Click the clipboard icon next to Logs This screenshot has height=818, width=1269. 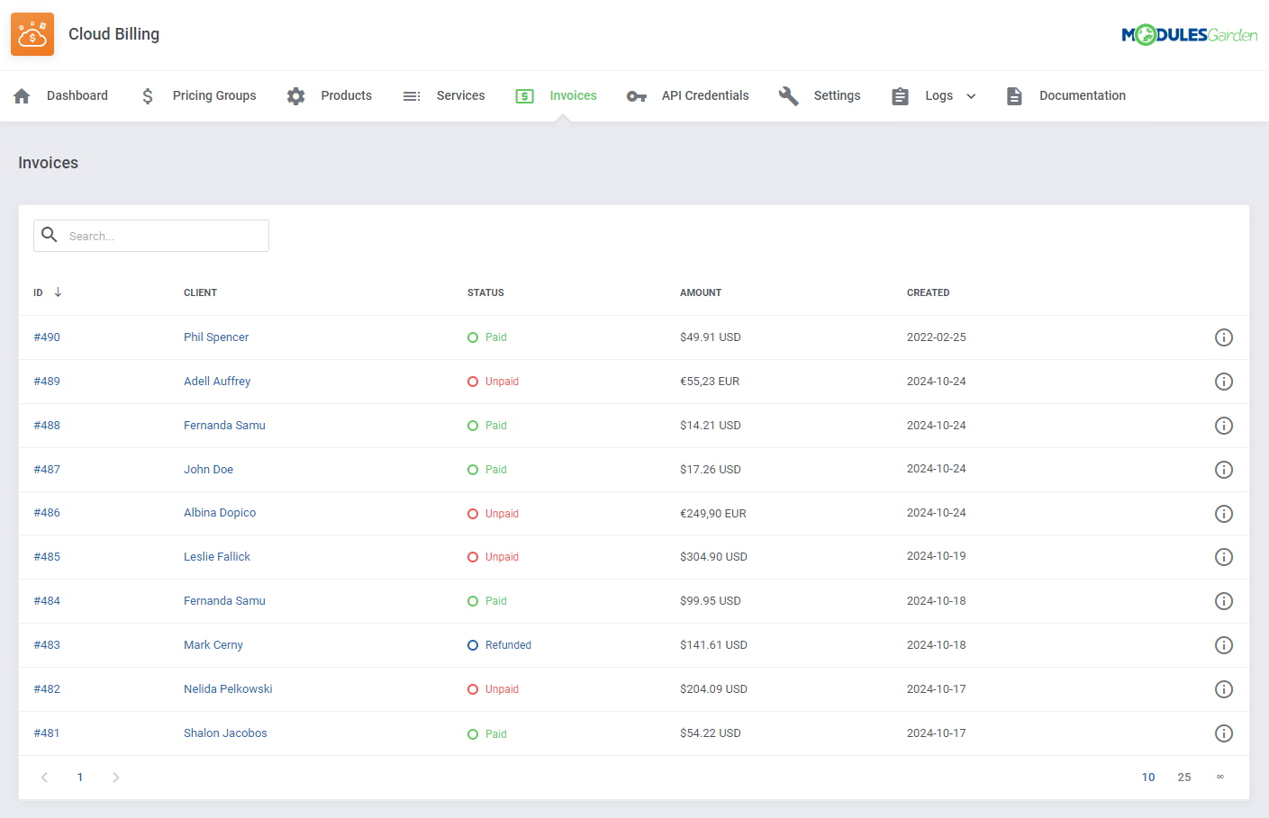coord(900,96)
